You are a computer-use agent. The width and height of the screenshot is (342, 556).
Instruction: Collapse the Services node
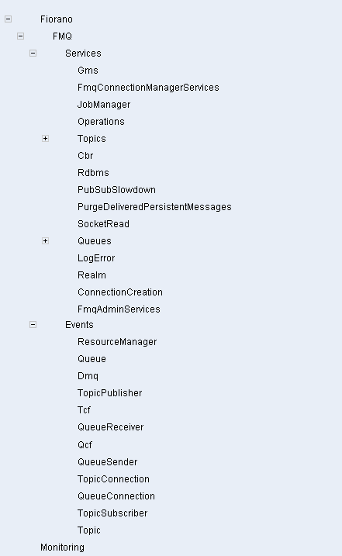[33, 54]
